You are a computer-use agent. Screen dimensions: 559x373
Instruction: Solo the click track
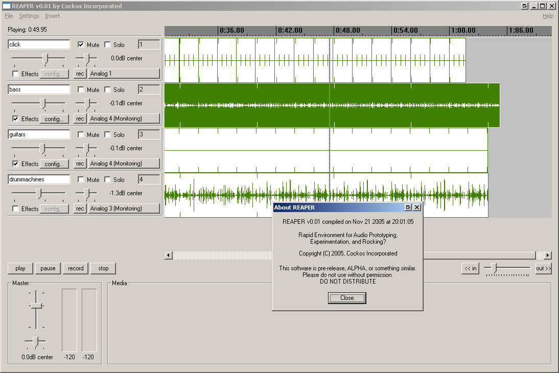click(x=108, y=44)
